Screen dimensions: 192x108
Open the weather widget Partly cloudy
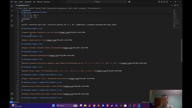[16, 106]
